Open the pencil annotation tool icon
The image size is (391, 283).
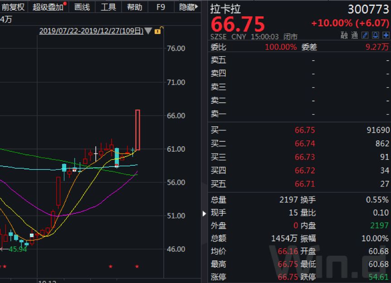pos(365,35)
